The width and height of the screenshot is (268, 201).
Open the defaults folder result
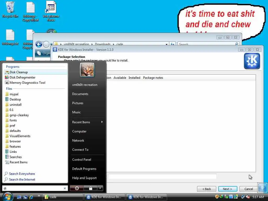click(35, 131)
